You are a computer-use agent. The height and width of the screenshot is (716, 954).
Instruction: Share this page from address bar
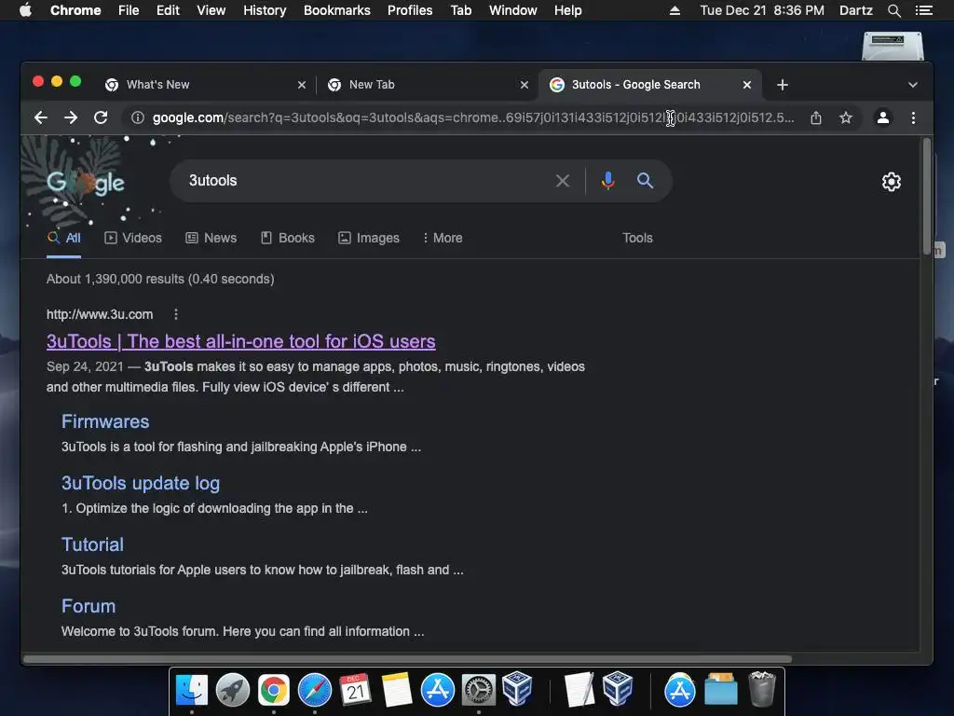click(x=816, y=117)
